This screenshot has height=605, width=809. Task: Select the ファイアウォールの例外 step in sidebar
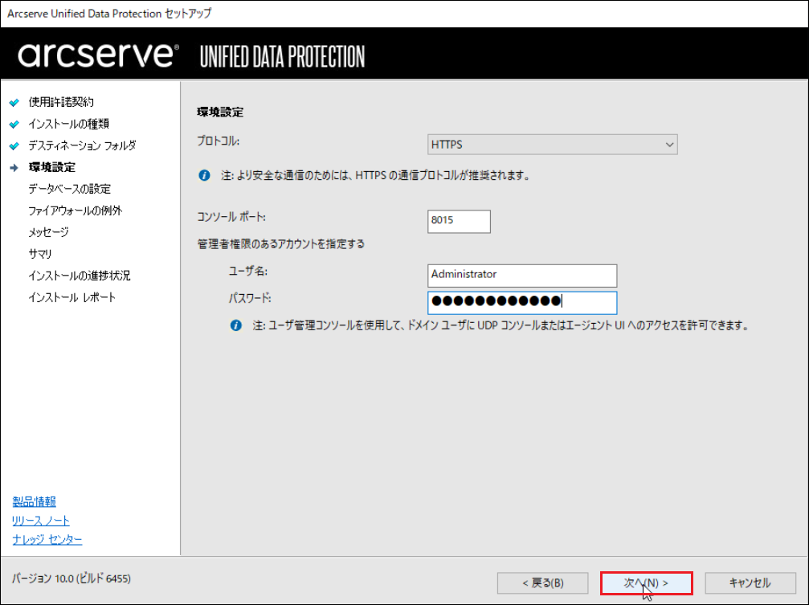[76, 211]
